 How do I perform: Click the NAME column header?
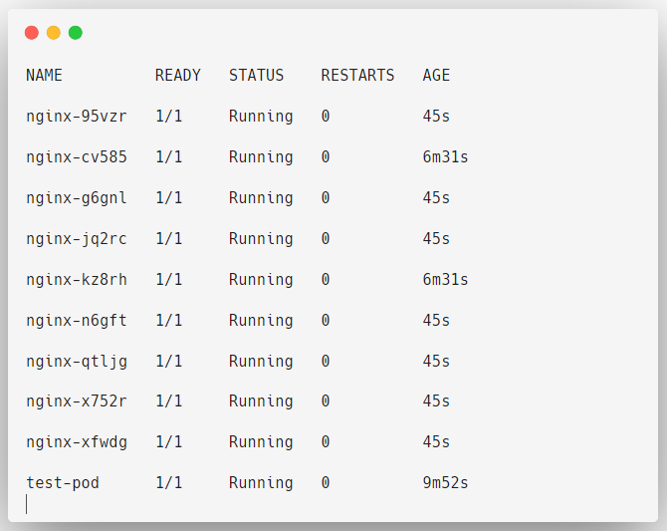tap(44, 76)
